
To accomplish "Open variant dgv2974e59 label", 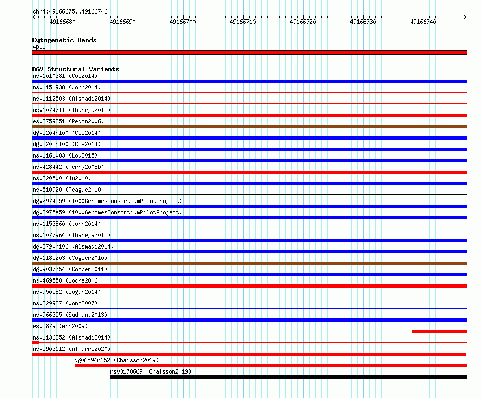I will [x=107, y=201].
